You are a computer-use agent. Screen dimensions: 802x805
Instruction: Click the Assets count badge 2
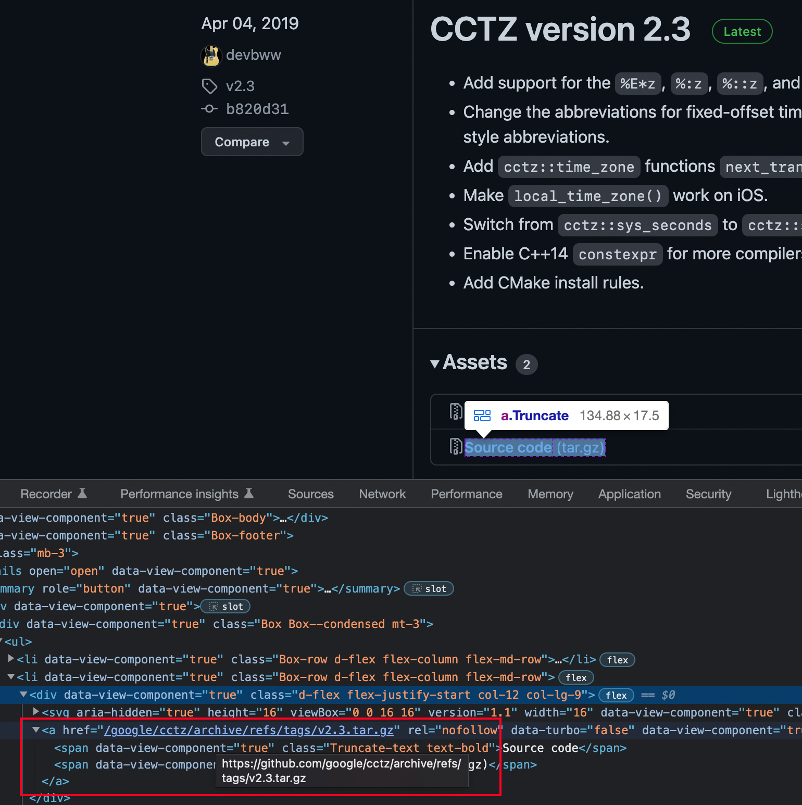tap(527, 364)
